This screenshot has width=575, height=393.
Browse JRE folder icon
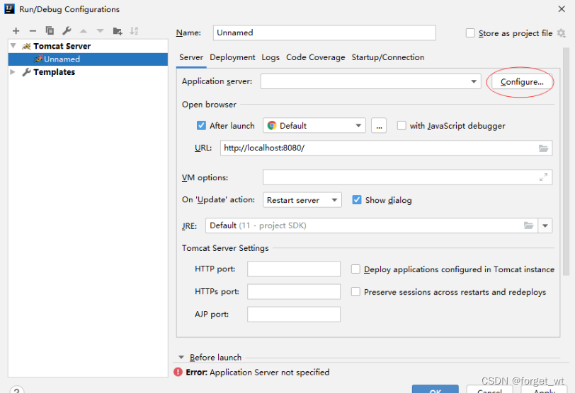click(528, 225)
